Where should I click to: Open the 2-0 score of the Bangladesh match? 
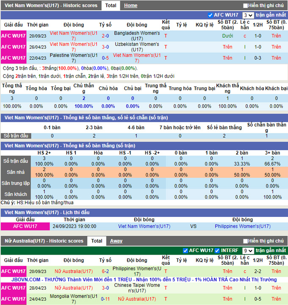point(105,36)
